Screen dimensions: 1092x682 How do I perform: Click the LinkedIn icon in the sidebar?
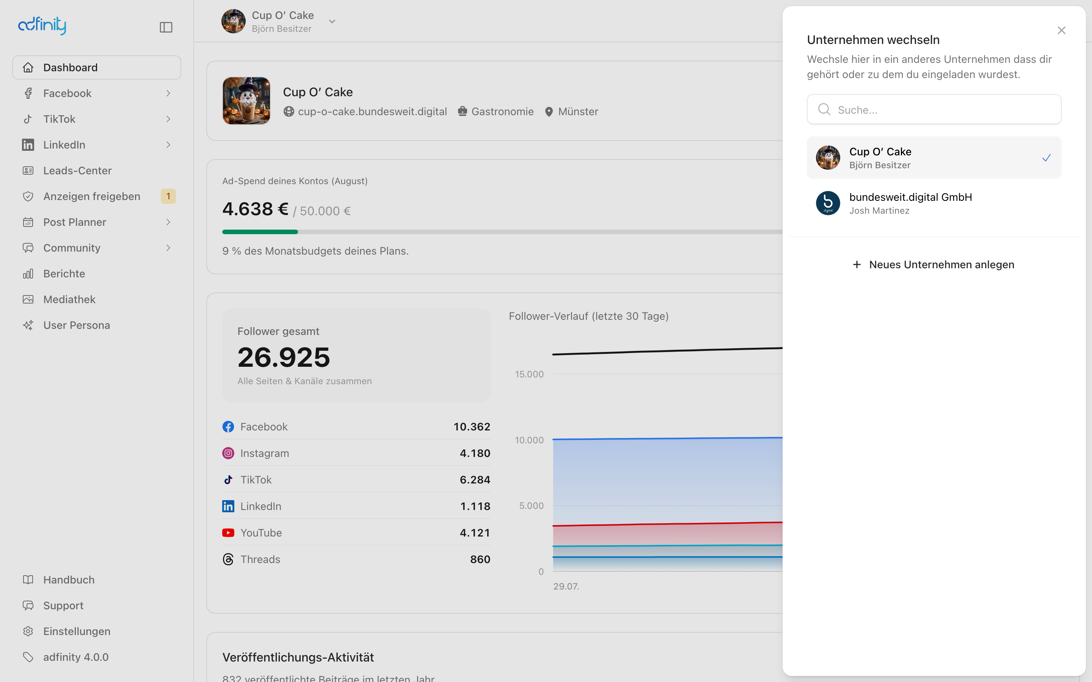pos(28,145)
